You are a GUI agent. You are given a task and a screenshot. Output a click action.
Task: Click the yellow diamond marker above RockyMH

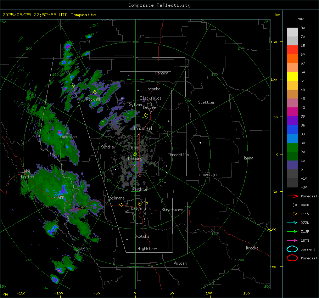click(95, 92)
